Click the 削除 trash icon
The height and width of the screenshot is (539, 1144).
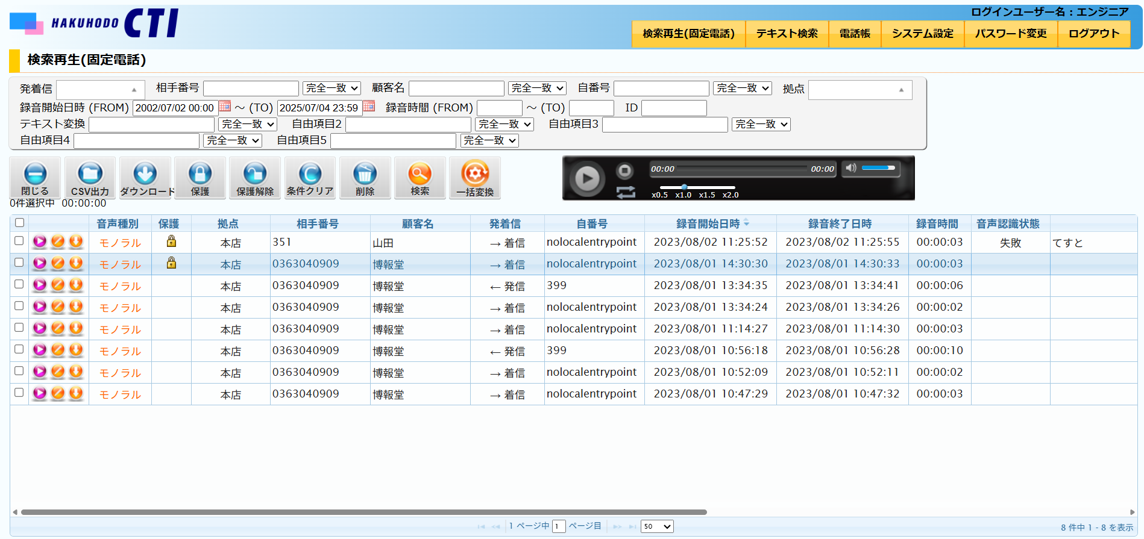point(365,175)
